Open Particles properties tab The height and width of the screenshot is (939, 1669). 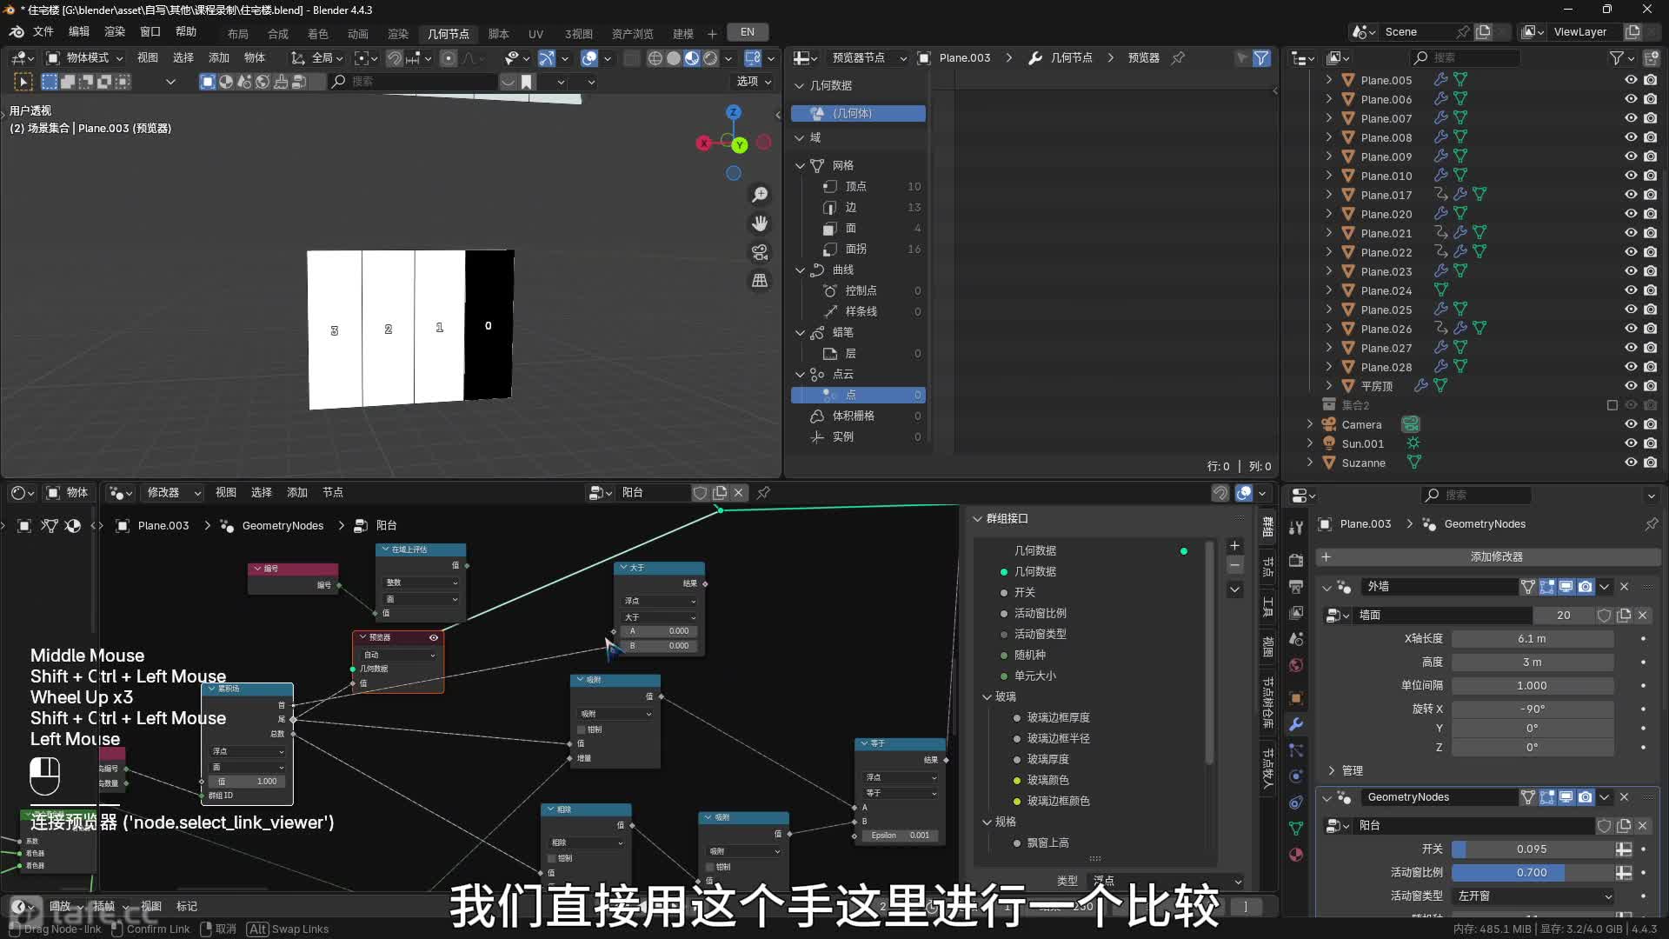1296,750
